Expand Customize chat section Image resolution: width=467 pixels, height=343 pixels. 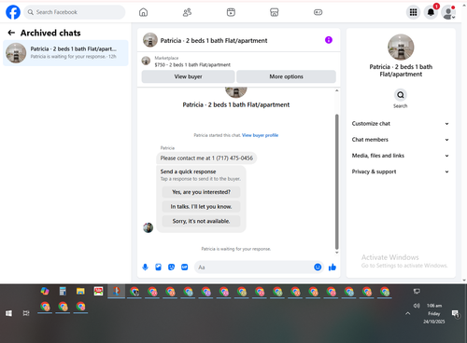pos(401,124)
